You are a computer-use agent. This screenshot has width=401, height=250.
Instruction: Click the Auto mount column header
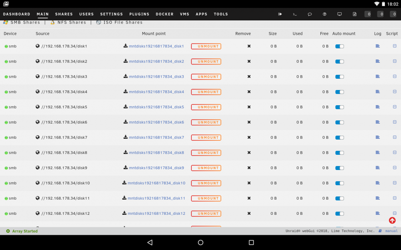[344, 34]
